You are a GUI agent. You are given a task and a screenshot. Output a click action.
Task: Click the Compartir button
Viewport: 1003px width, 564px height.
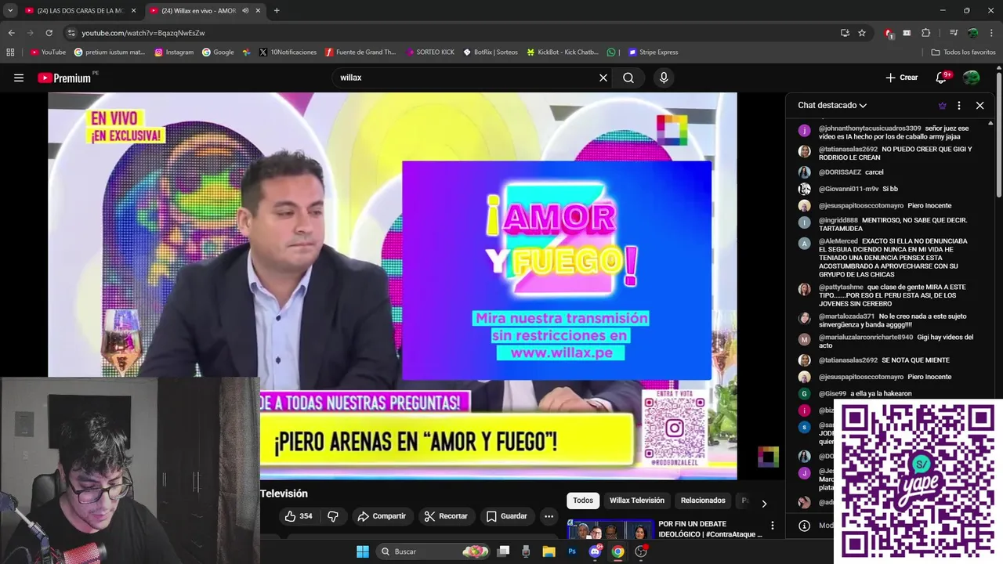pos(382,516)
